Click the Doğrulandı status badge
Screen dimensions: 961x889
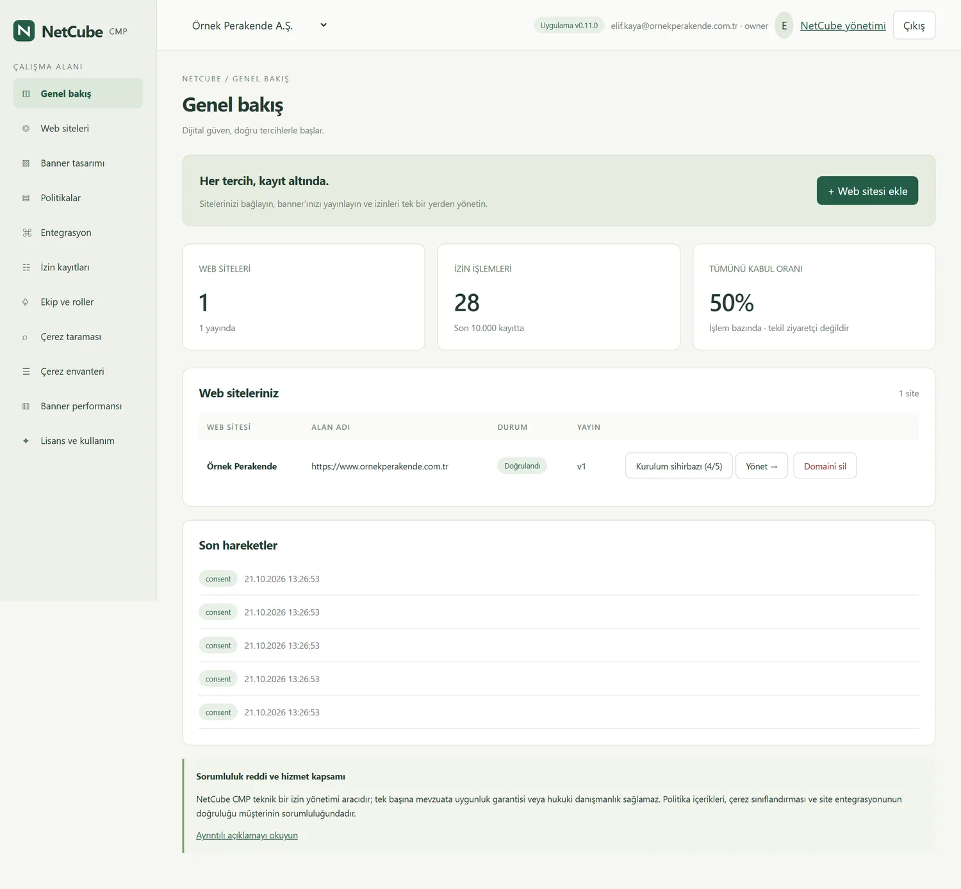[522, 466]
